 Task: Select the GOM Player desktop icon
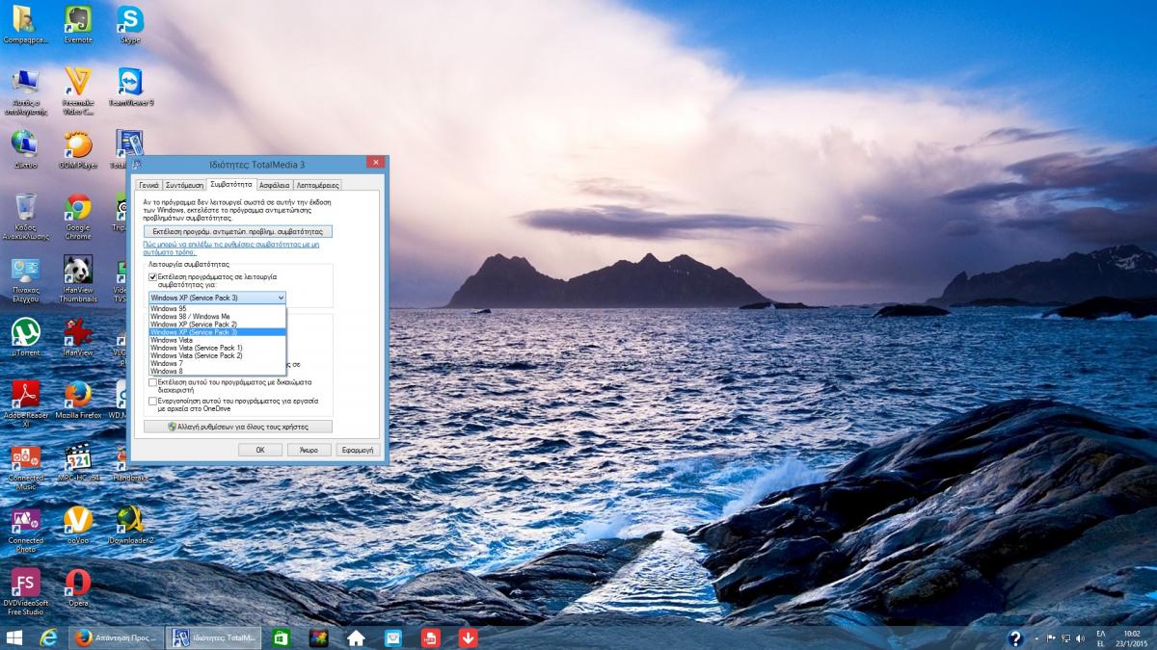(x=77, y=149)
